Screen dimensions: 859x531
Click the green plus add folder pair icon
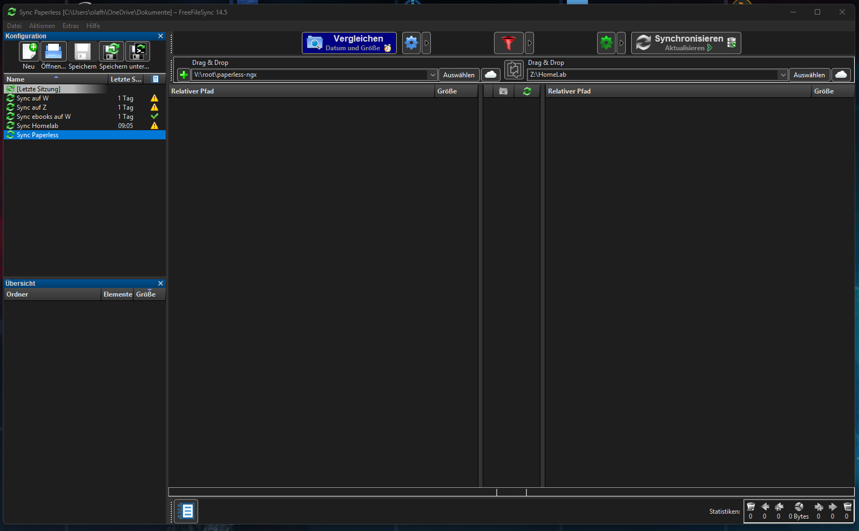point(184,75)
